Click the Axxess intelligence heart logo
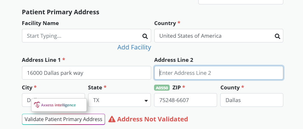 point(37,105)
